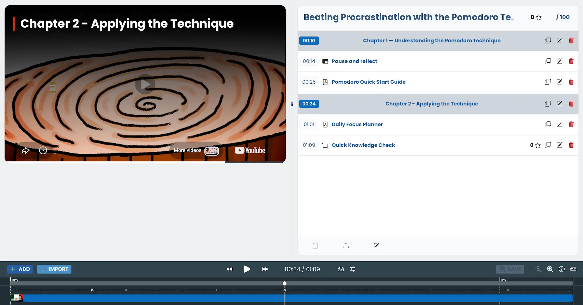
Task: Rewind using the double-left arrow button
Action: (x=229, y=269)
